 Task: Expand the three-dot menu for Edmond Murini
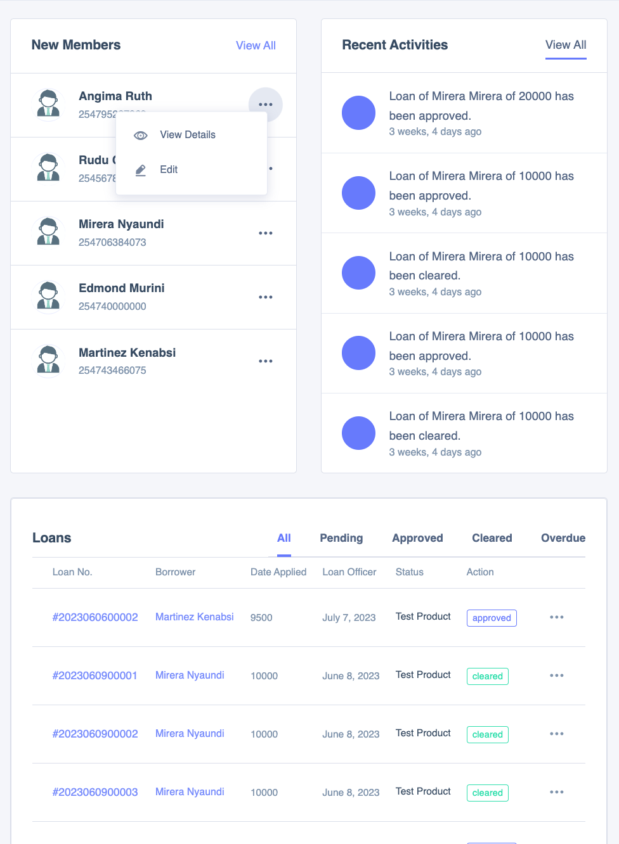(x=266, y=297)
